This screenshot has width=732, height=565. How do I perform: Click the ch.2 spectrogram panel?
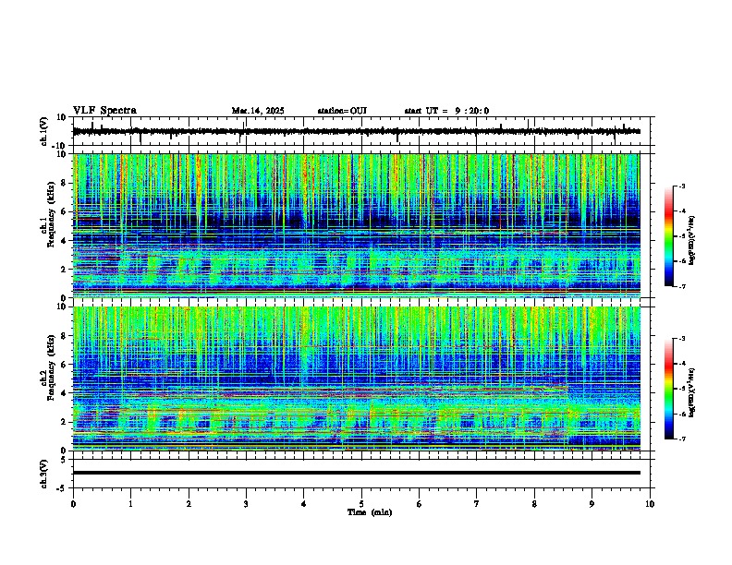click(357, 379)
